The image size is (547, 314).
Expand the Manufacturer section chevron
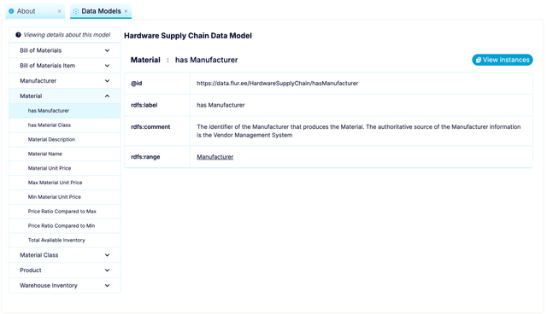click(x=107, y=81)
